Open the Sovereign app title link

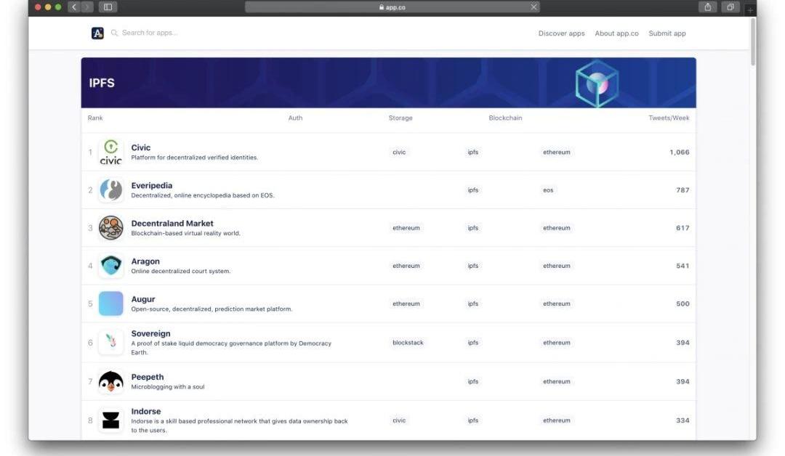point(150,334)
